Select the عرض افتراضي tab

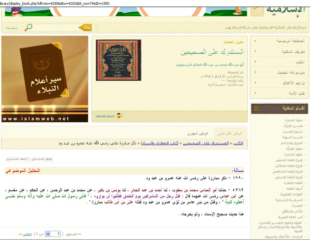coord(230,134)
